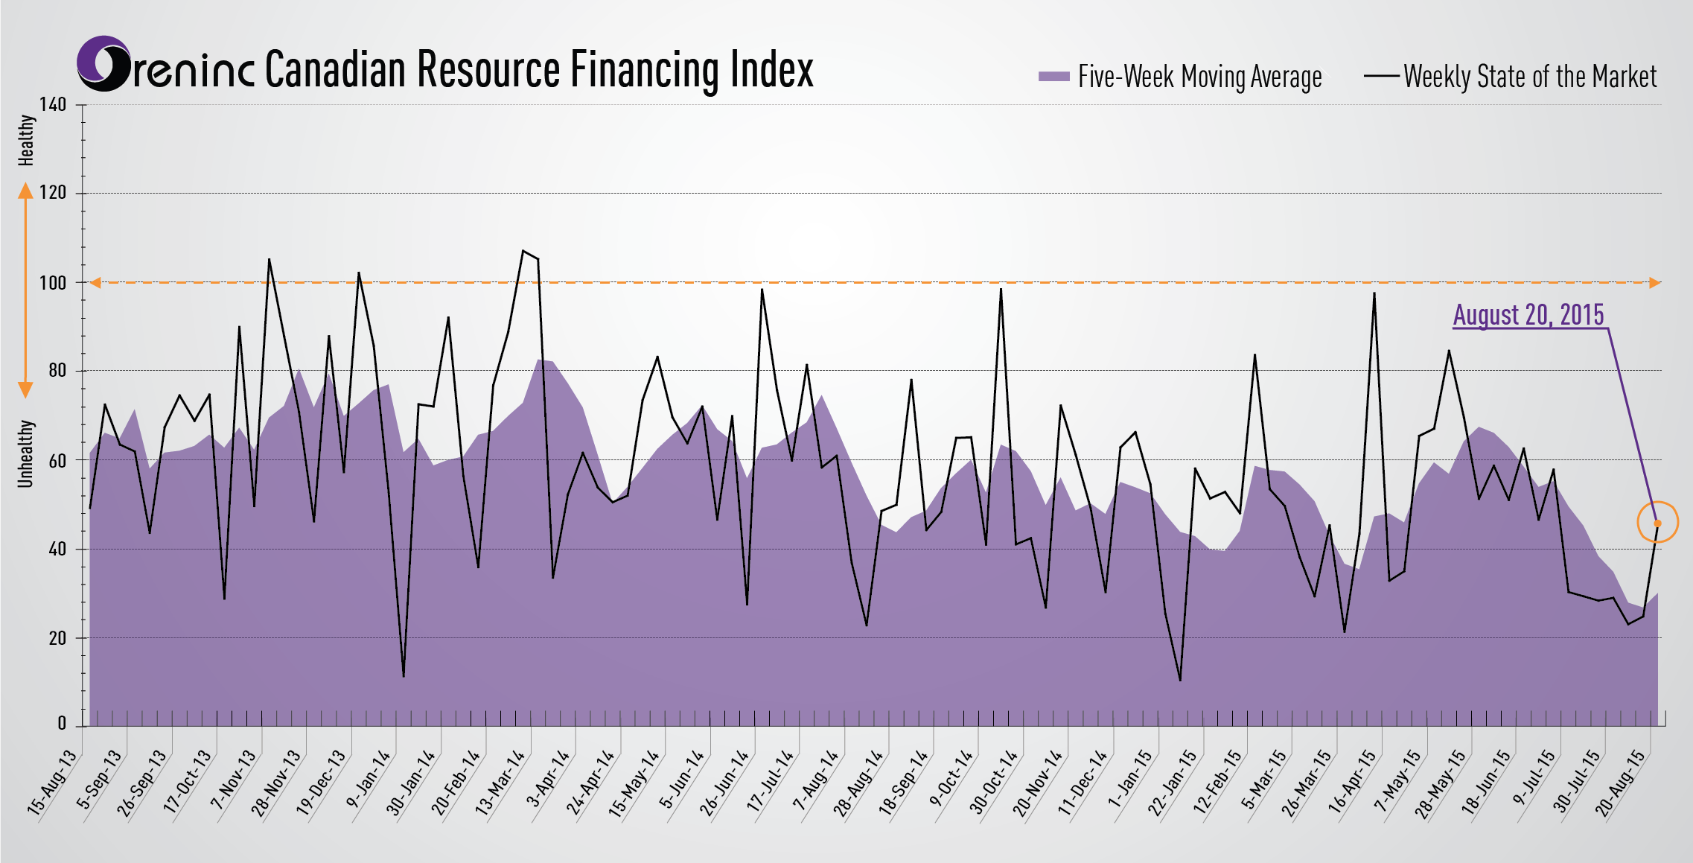Click the 'Healthy' axis label
Screen dimensions: 1693x863
point(26,140)
